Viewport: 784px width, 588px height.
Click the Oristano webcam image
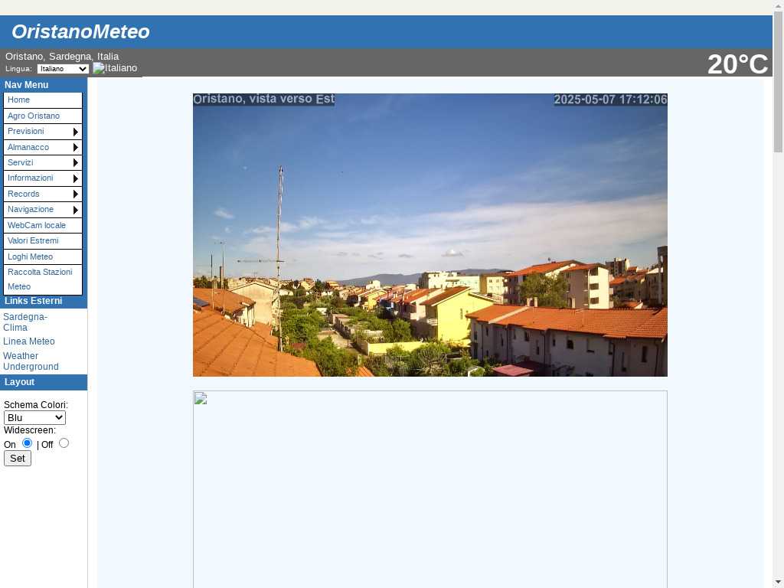pos(430,235)
